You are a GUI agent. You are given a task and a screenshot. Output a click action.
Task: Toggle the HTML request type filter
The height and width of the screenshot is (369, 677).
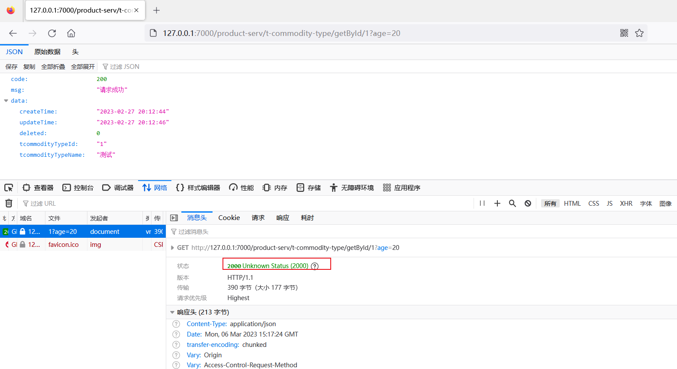coord(572,204)
